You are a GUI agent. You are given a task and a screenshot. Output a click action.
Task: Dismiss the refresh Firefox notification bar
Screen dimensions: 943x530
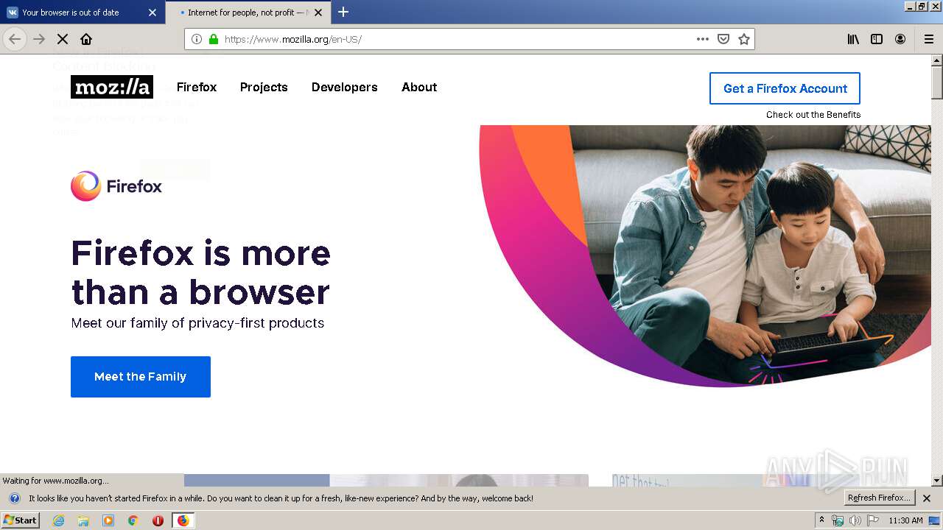[x=927, y=498]
